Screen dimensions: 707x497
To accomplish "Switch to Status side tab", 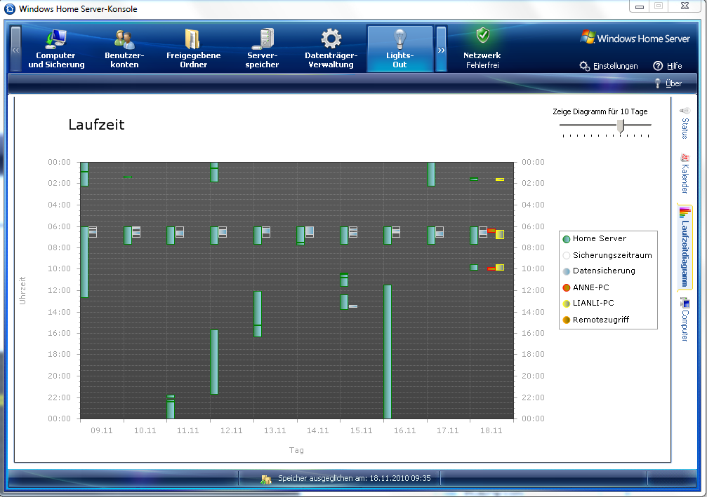I will (x=685, y=123).
